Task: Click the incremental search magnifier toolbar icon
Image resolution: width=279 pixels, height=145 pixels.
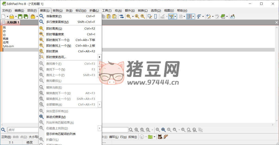Action: pos(129,17)
